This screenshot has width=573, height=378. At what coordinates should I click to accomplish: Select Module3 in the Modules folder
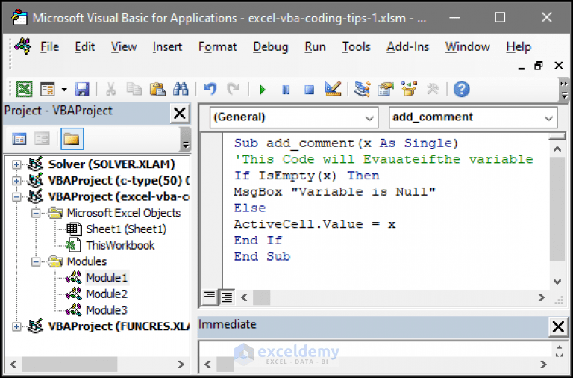pyautogui.click(x=107, y=310)
